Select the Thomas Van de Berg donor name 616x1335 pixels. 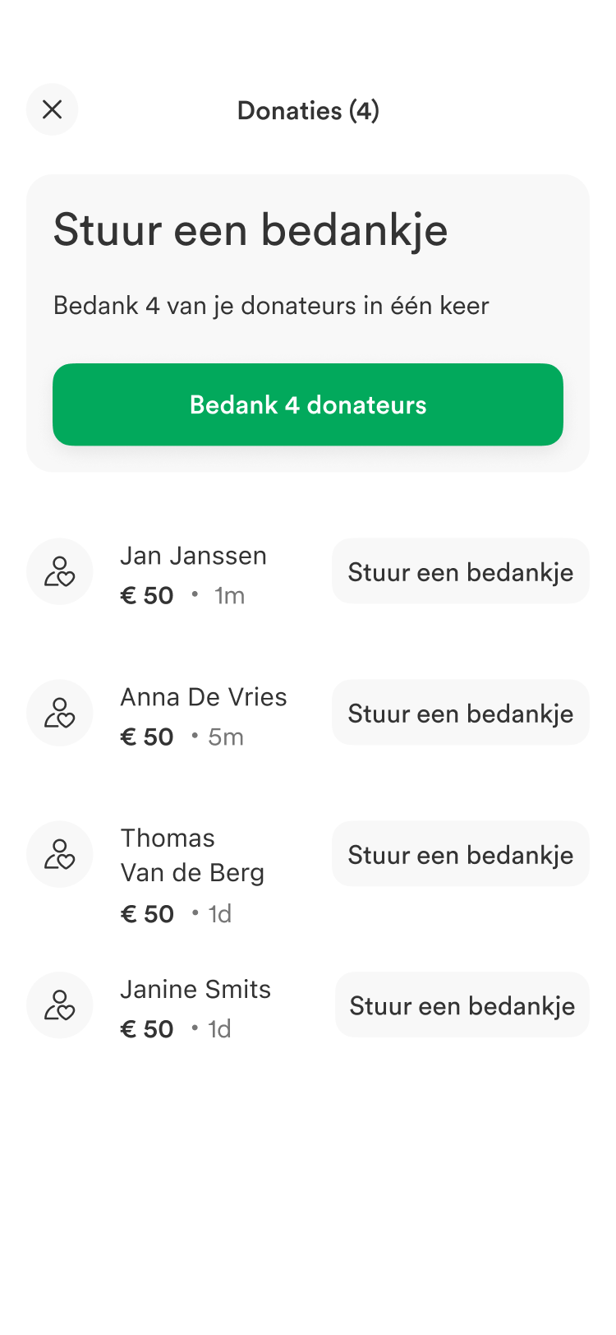(192, 855)
